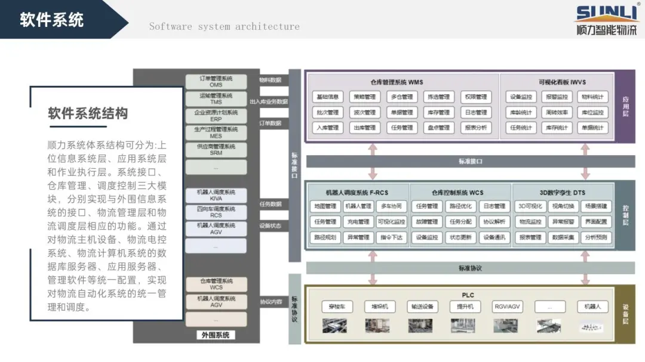645x362 pixels.
Task: Select the 企业资源计划系统 ERP block
Action: tap(216, 115)
